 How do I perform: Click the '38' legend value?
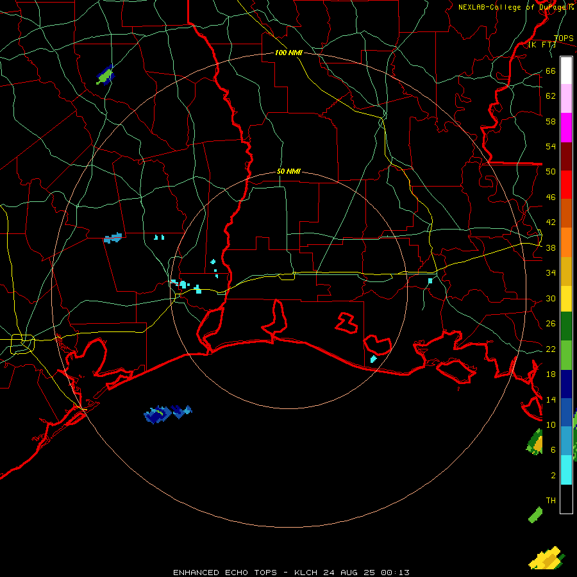551,248
